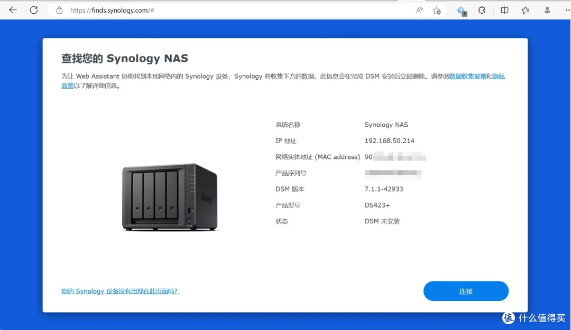
Task: Activate Read aloud in the toolbar
Action: pyautogui.click(x=419, y=10)
